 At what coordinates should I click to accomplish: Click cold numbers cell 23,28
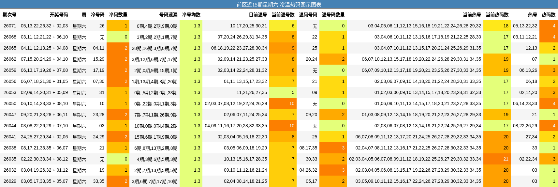tap(99, 115)
